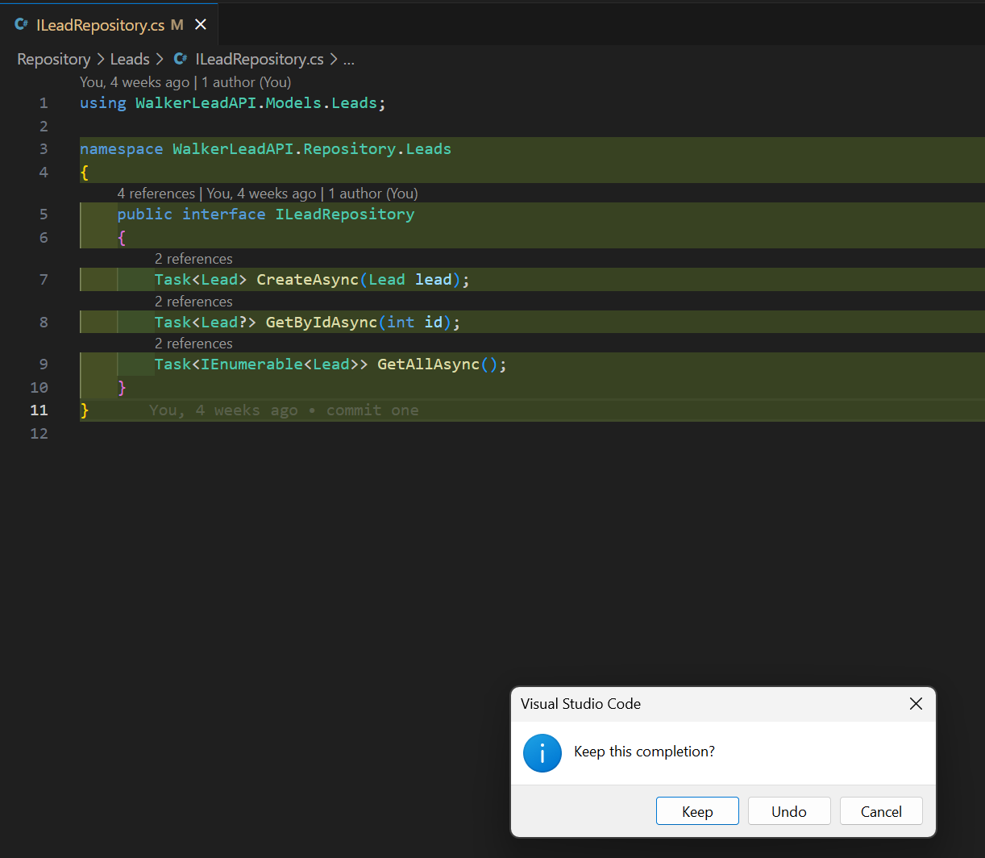This screenshot has height=858, width=985.
Task: Click the top file author CodeLens
Action: [x=185, y=82]
